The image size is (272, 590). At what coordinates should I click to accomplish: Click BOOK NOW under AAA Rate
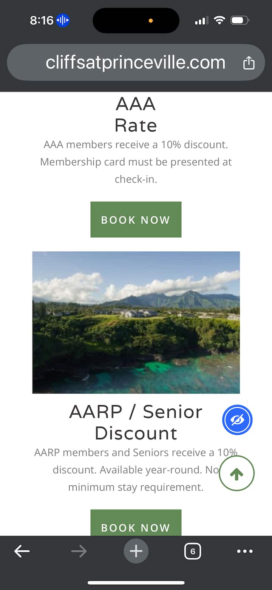point(136,220)
